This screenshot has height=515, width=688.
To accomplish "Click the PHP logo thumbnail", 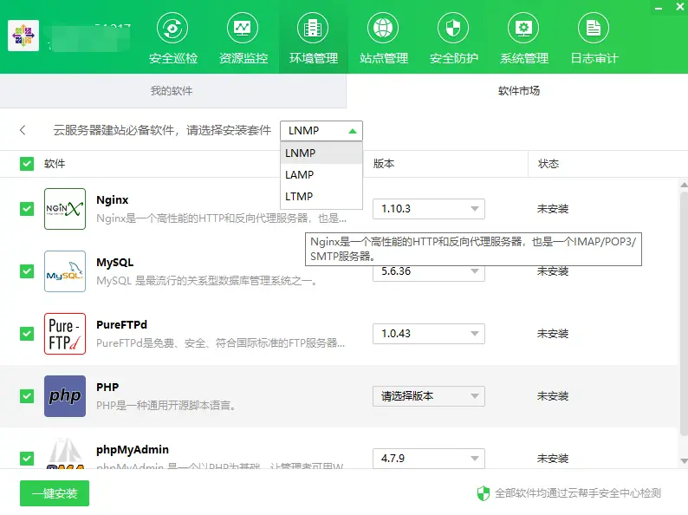I will (65, 396).
